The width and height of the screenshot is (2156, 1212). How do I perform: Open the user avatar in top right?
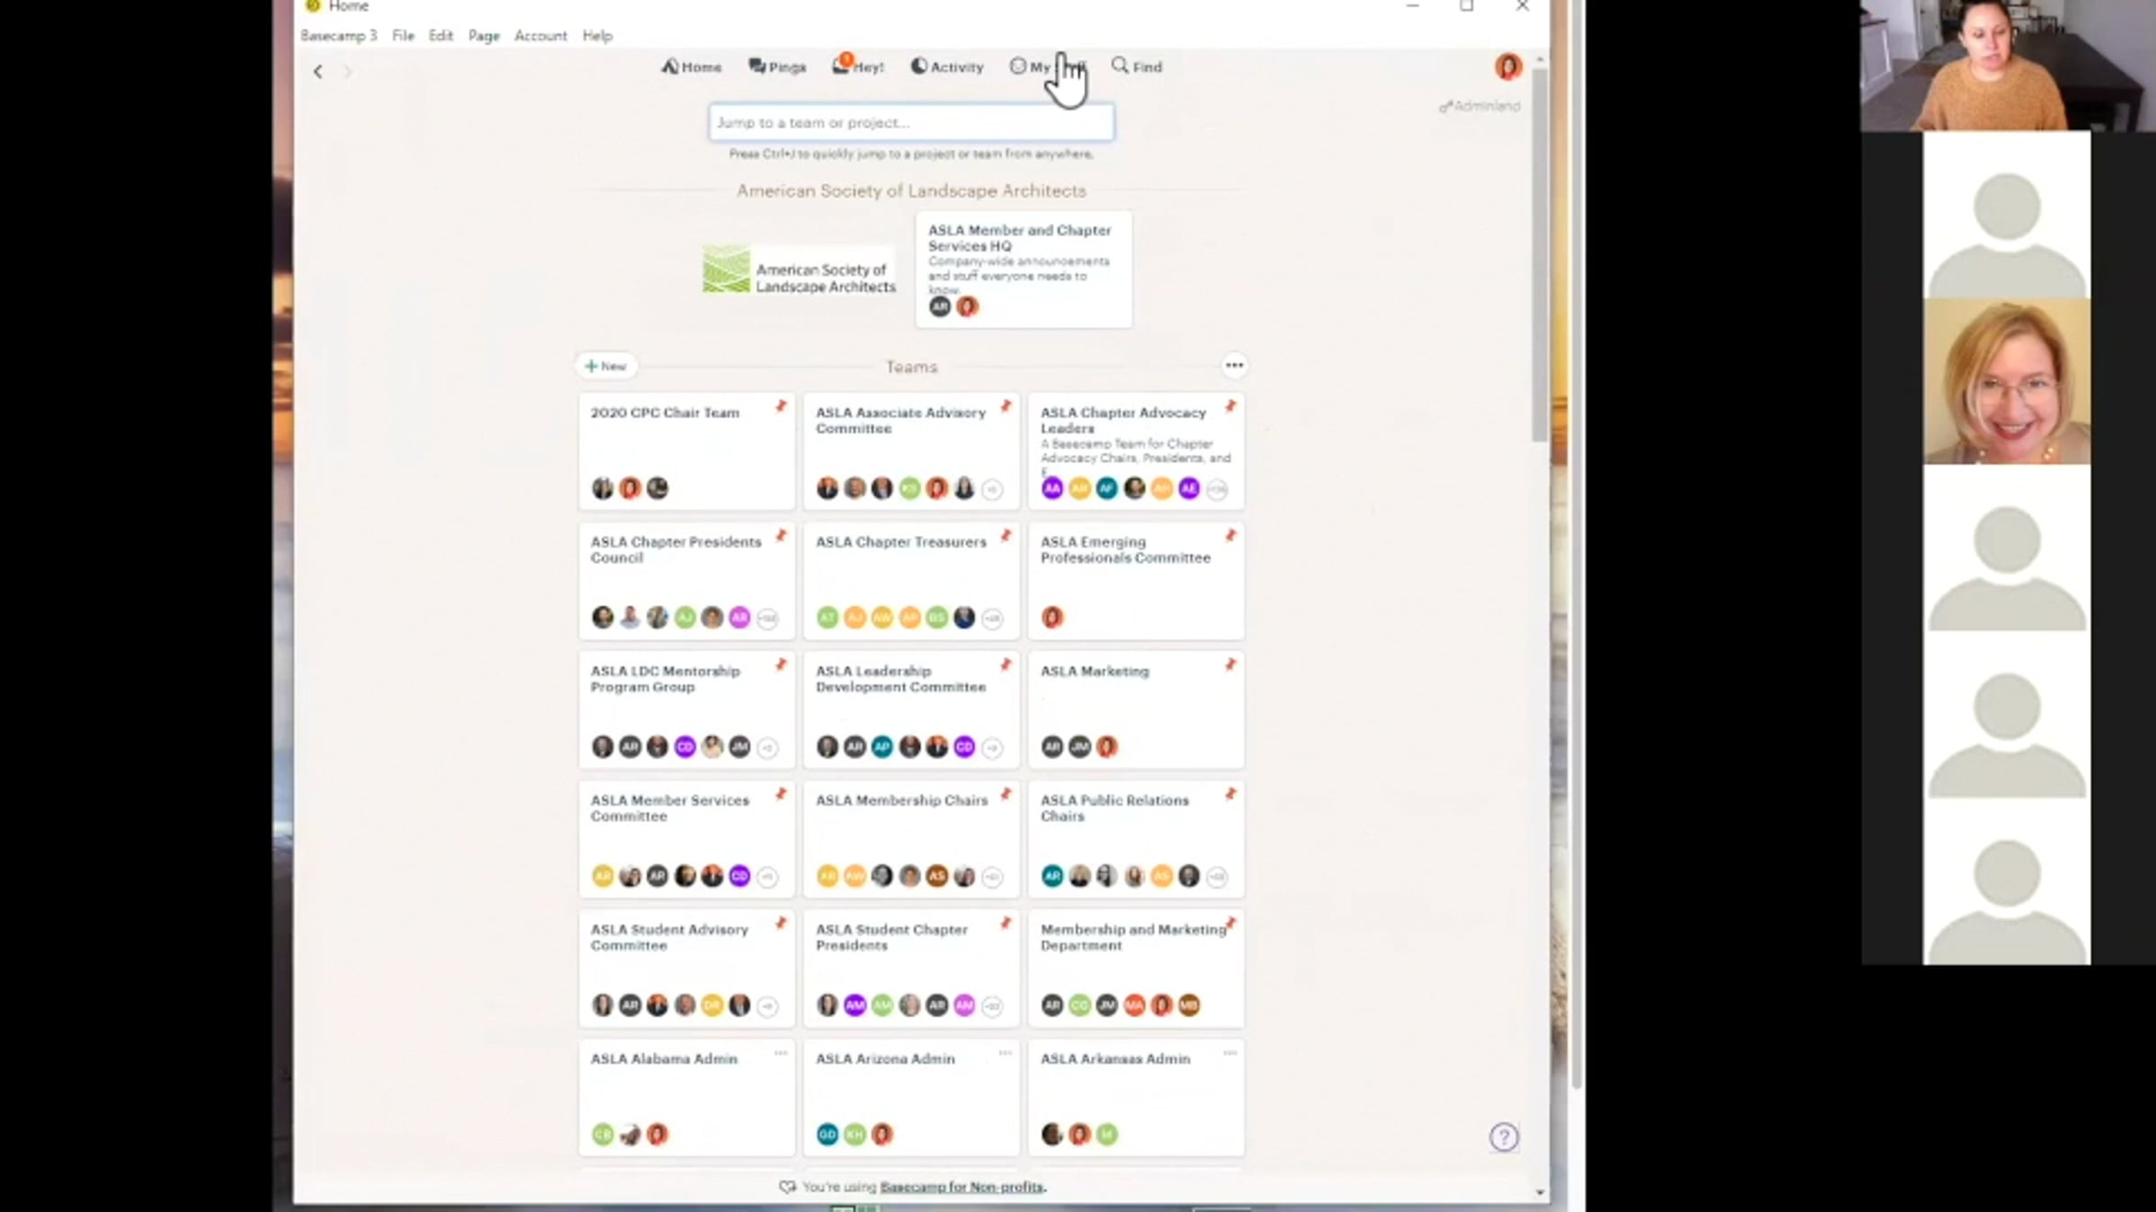click(x=1507, y=66)
